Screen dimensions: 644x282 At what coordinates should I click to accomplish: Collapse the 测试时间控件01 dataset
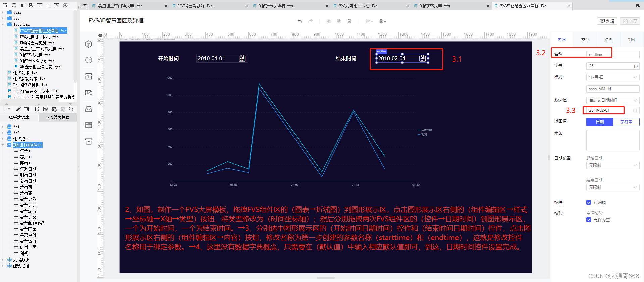[3, 145]
